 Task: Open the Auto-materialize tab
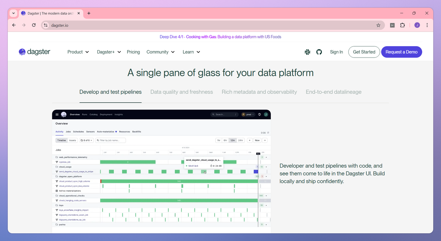(107, 131)
